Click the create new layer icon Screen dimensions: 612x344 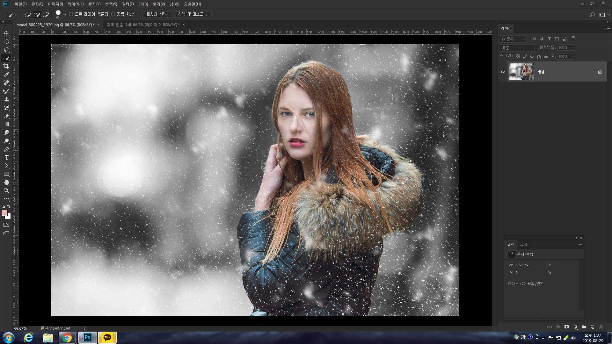(593, 327)
